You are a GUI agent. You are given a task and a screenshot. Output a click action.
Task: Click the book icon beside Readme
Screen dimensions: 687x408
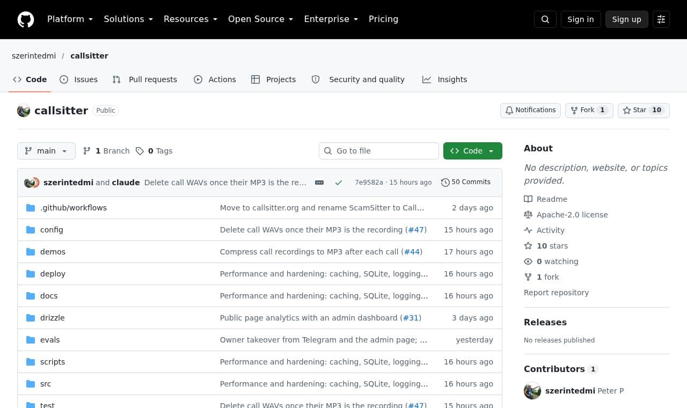pyautogui.click(x=528, y=199)
